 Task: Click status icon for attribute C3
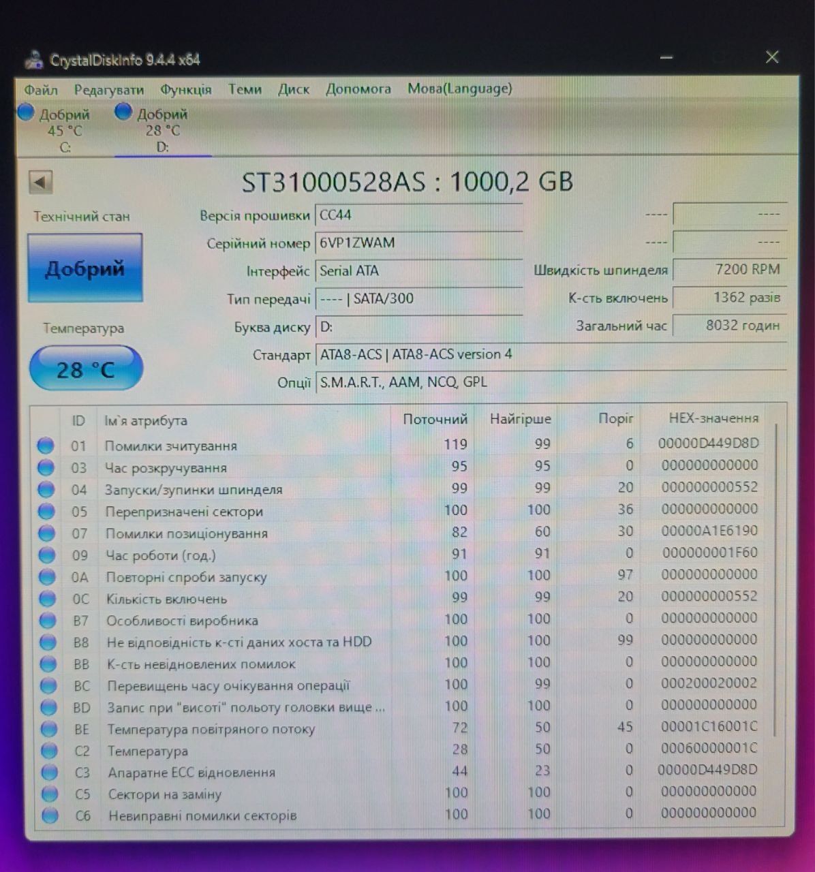pos(49,773)
